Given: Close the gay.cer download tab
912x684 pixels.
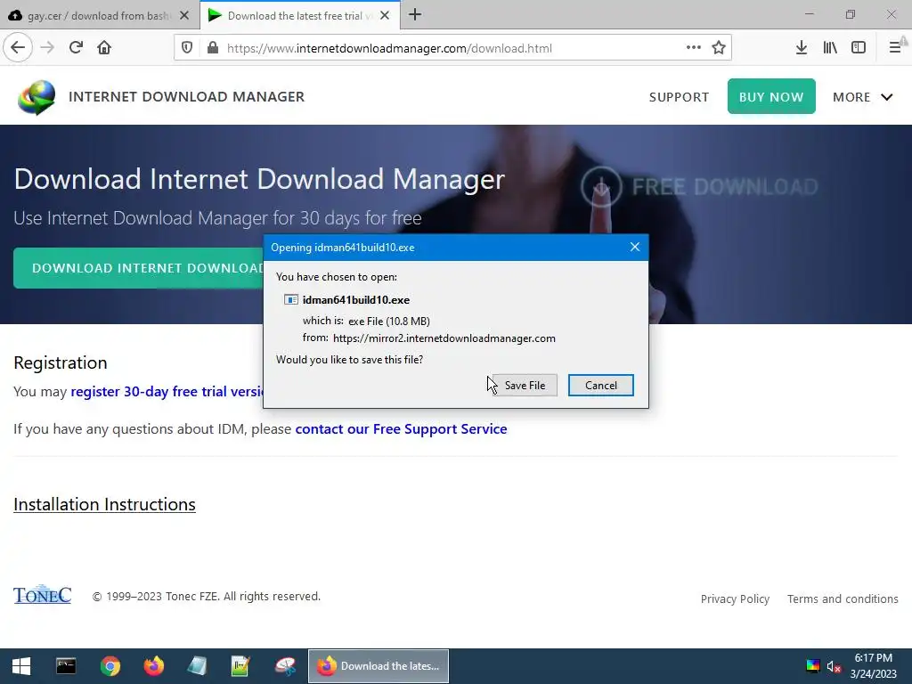Looking at the screenshot, I should point(184,15).
